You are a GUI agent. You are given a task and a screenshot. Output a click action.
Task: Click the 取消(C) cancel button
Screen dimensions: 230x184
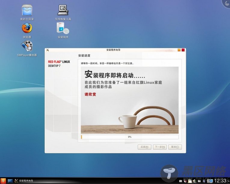click(175, 147)
